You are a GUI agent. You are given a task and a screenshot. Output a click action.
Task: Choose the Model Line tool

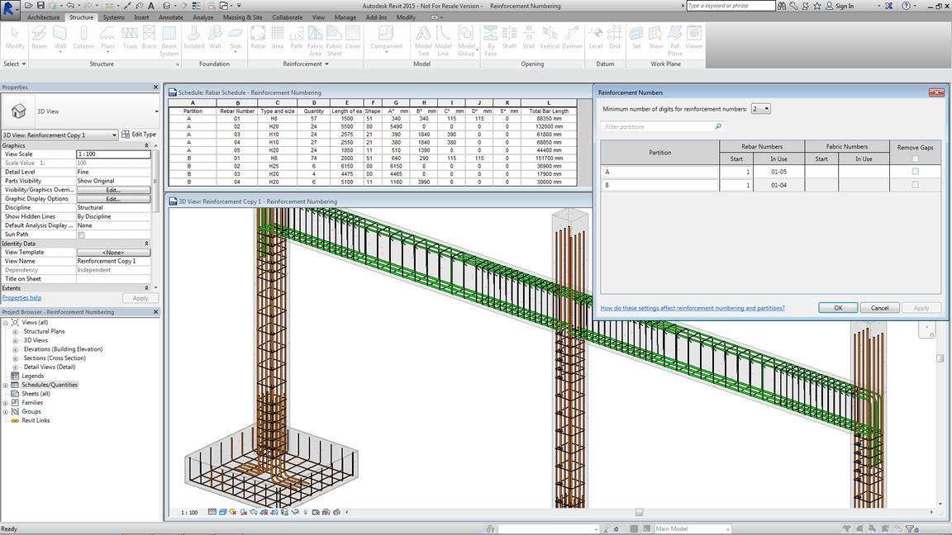443,40
